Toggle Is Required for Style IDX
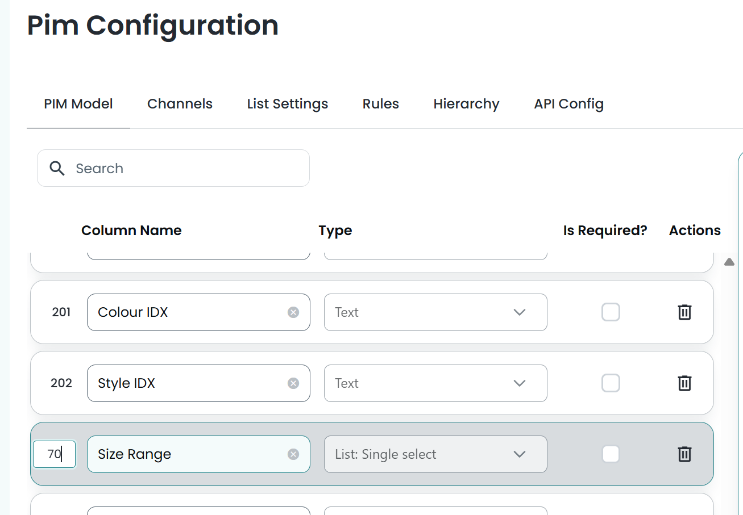This screenshot has width=743, height=515. point(611,383)
